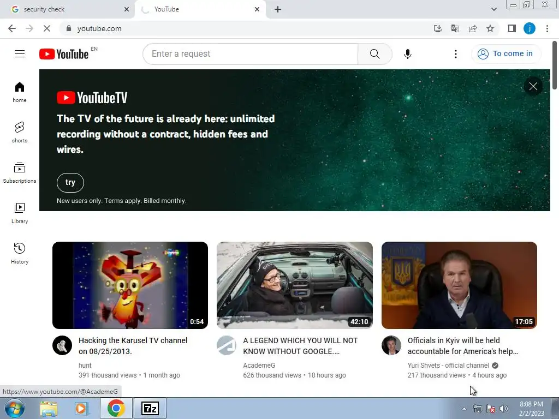
Task: Click the hunt channel avatar
Action: [x=62, y=345]
